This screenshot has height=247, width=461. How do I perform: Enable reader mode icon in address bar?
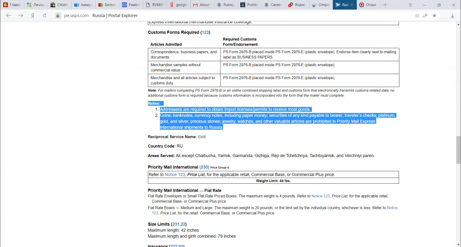click(417, 15)
